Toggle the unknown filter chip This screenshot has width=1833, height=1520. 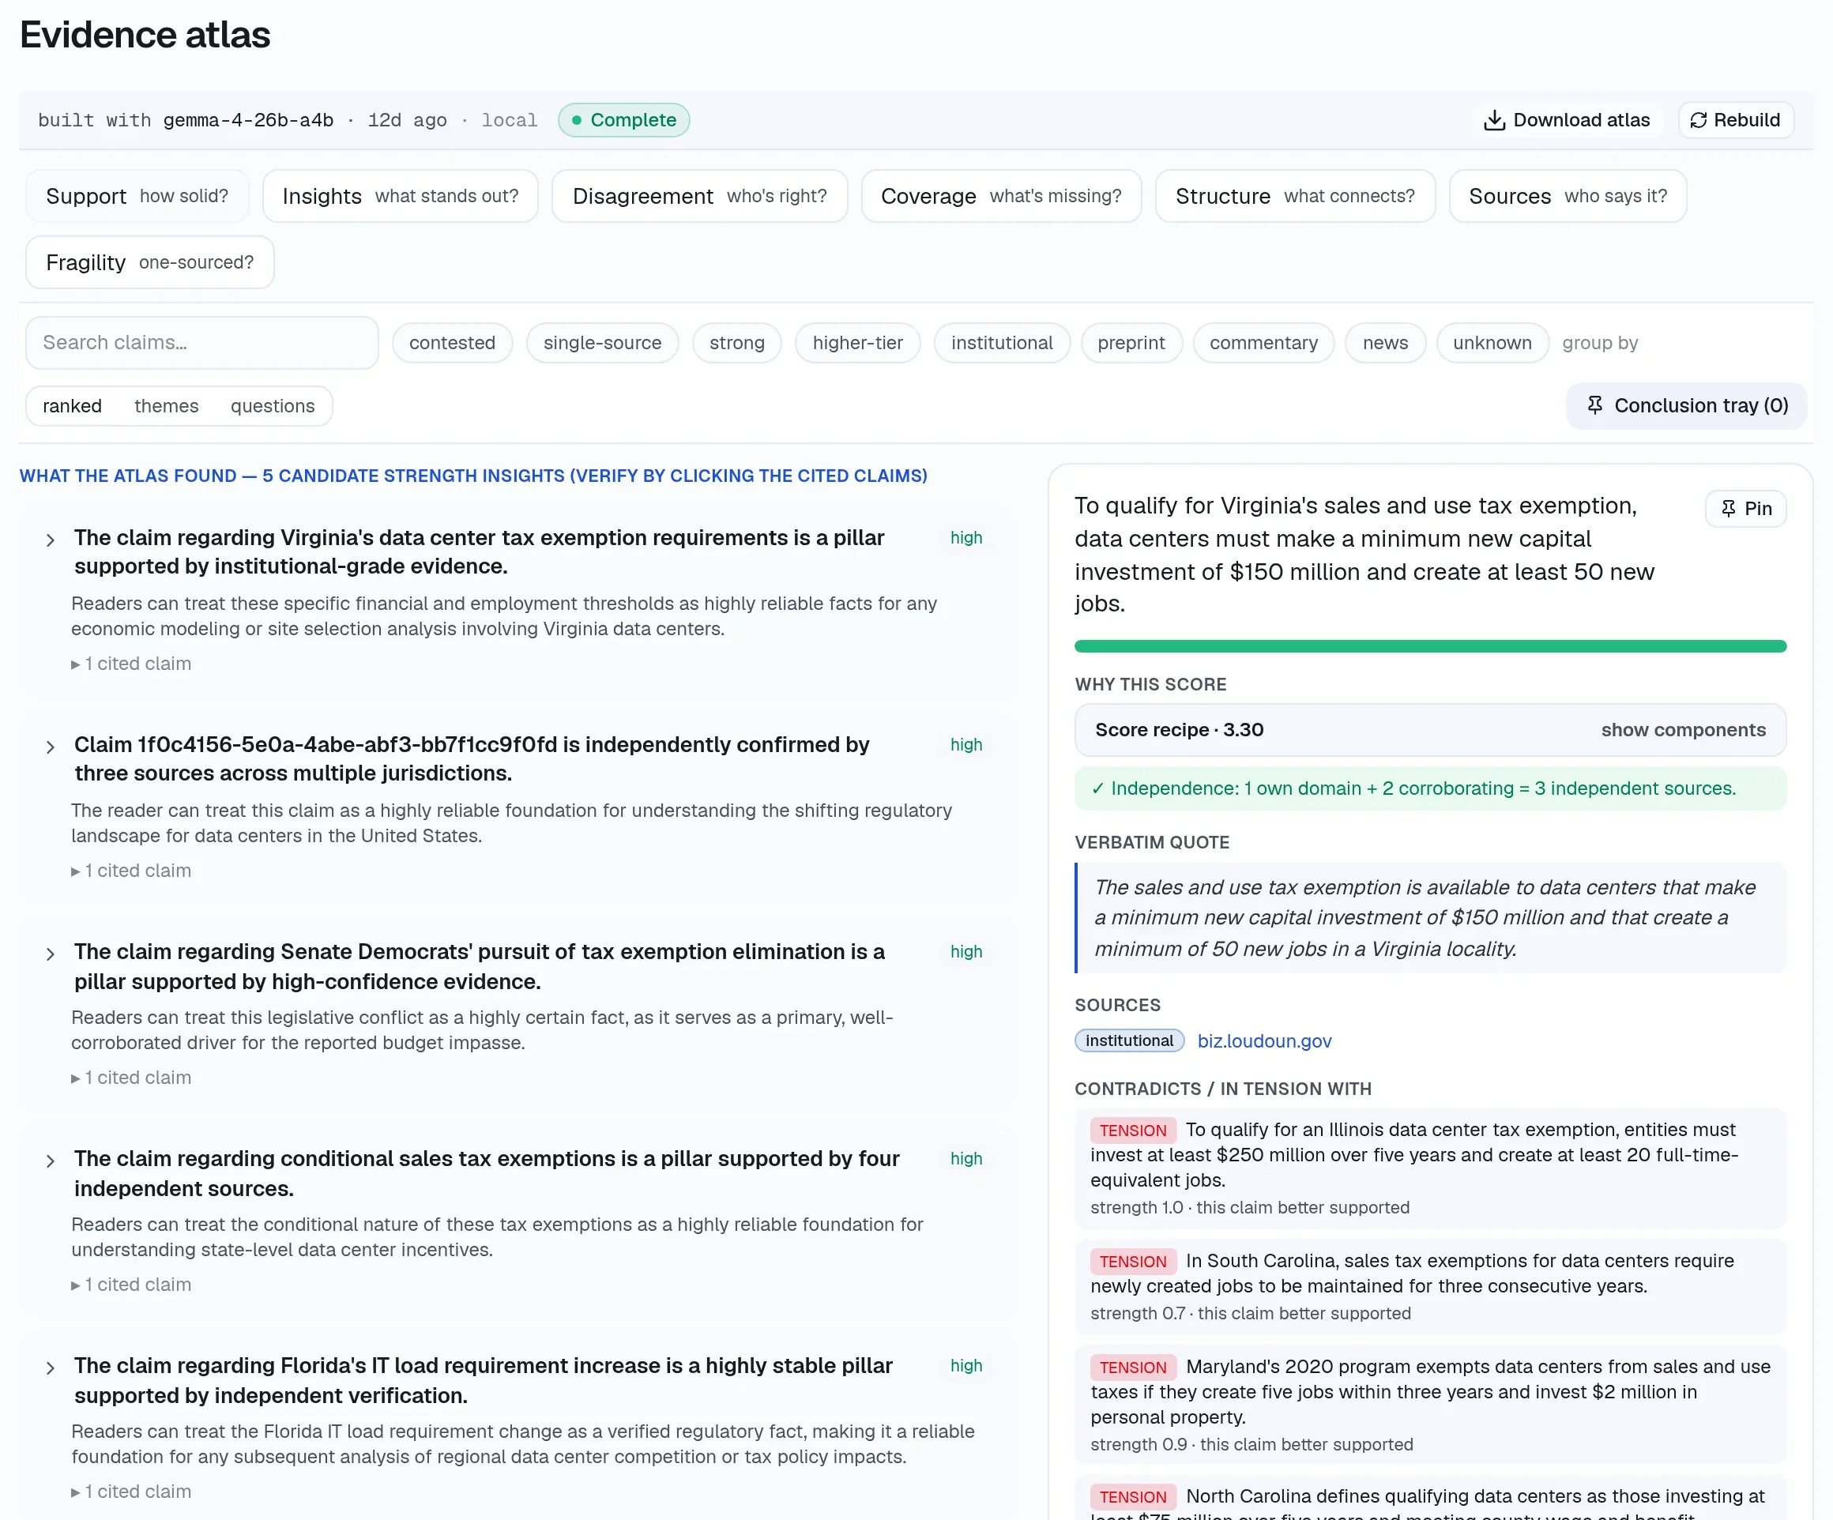click(x=1492, y=343)
